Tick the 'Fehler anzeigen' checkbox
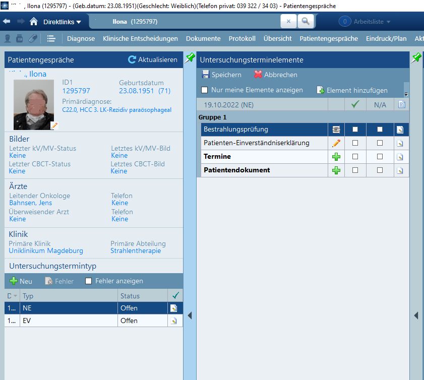 [89, 281]
